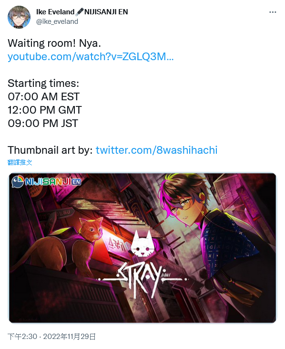Open the three-dot more options menu
The height and width of the screenshot is (349, 285).
(x=273, y=12)
